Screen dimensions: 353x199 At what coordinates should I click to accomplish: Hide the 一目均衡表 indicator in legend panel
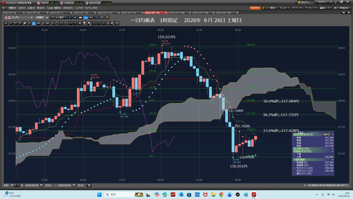click(332, 160)
